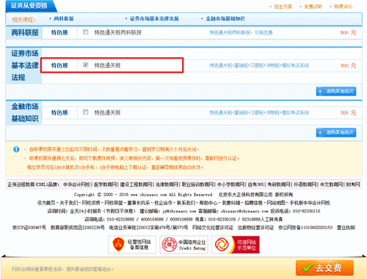The width and height of the screenshot is (367, 279).
Task: Open the 中小学教育网 brand link
Action: pyautogui.click(x=230, y=185)
